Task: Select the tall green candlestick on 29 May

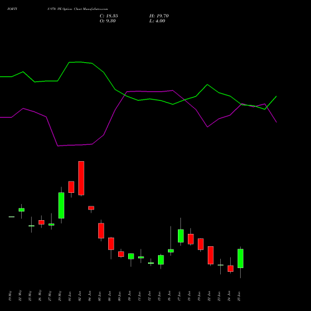Action: (61, 205)
